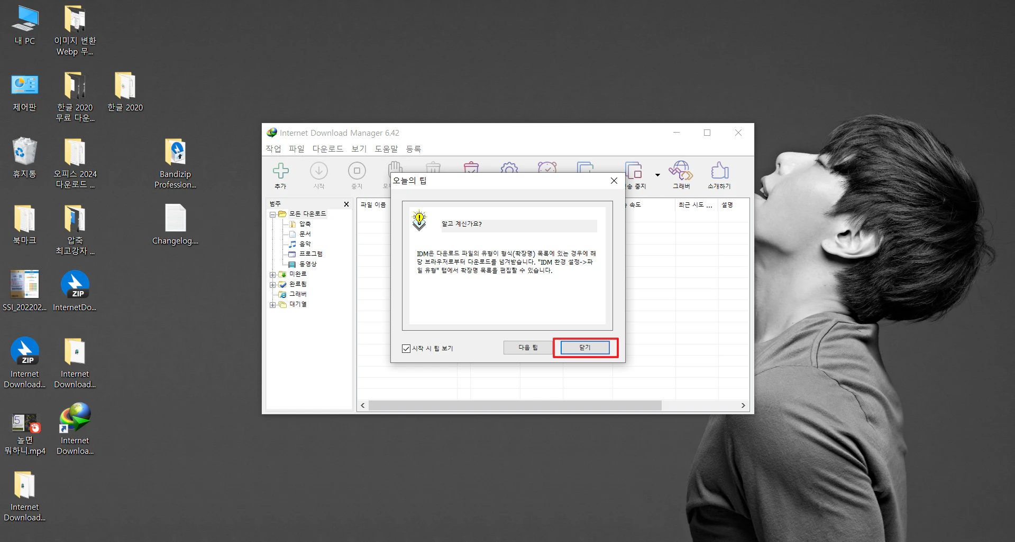Uncheck the 시작 시 팁 보기 checkbox

click(406, 349)
